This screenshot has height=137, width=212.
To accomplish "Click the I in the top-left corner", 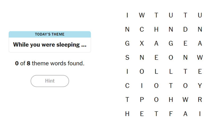I will [127, 15].
